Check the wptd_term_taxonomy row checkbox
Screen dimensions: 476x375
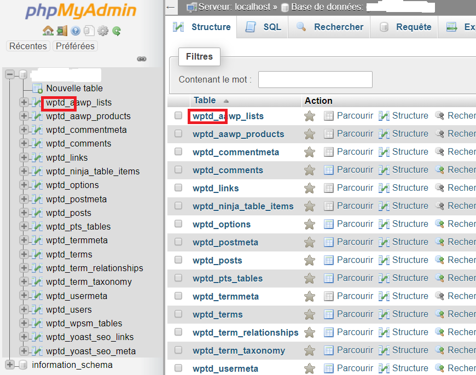178,350
